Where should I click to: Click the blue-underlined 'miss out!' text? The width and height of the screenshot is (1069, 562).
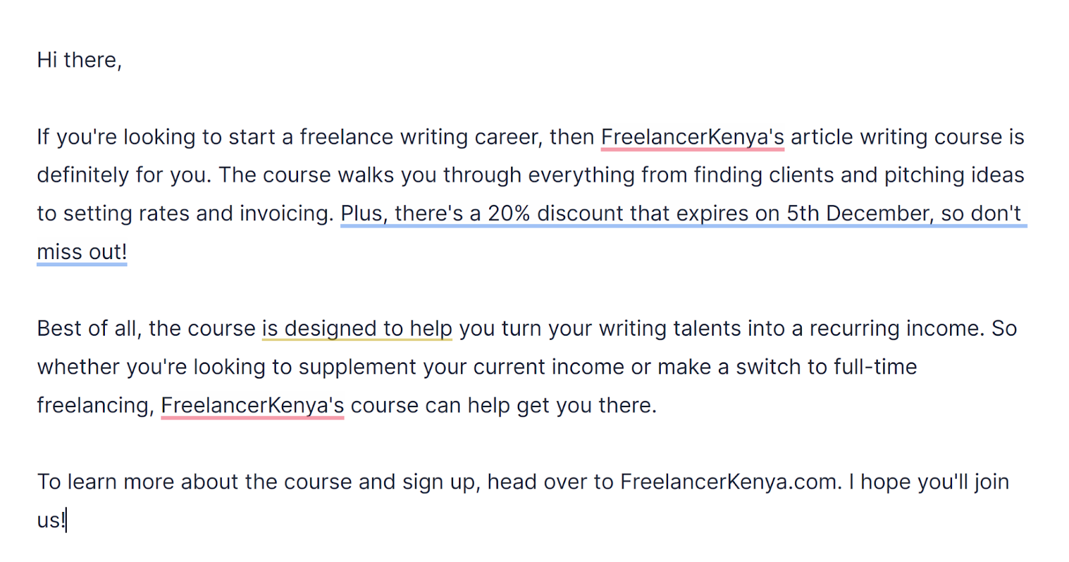pos(82,252)
